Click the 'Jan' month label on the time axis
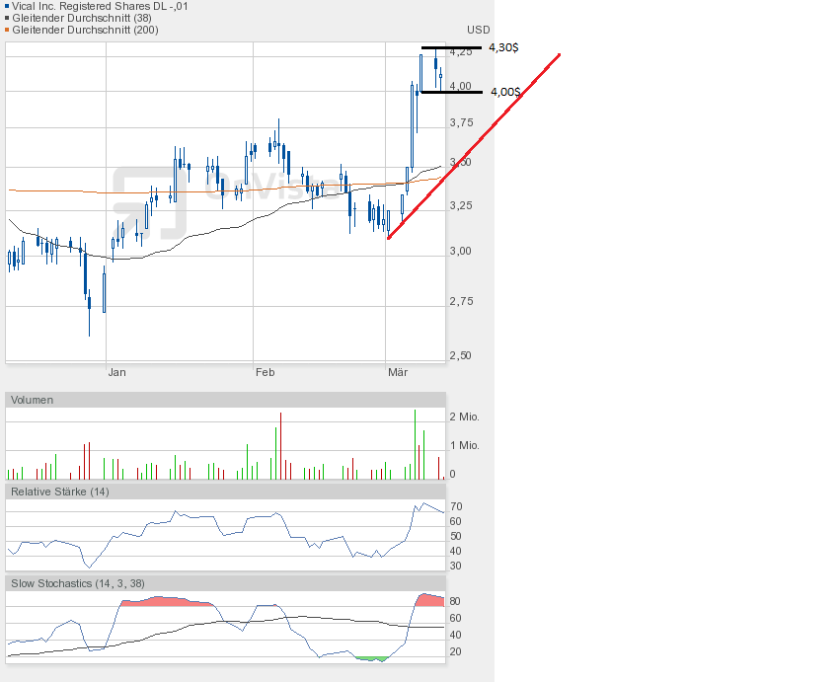Viewport: 839px width, 682px height. click(117, 372)
